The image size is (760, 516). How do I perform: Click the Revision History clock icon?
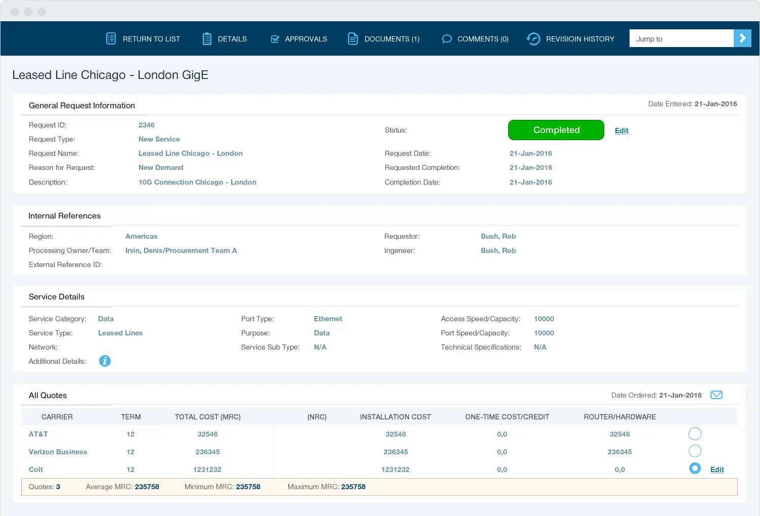pos(533,39)
